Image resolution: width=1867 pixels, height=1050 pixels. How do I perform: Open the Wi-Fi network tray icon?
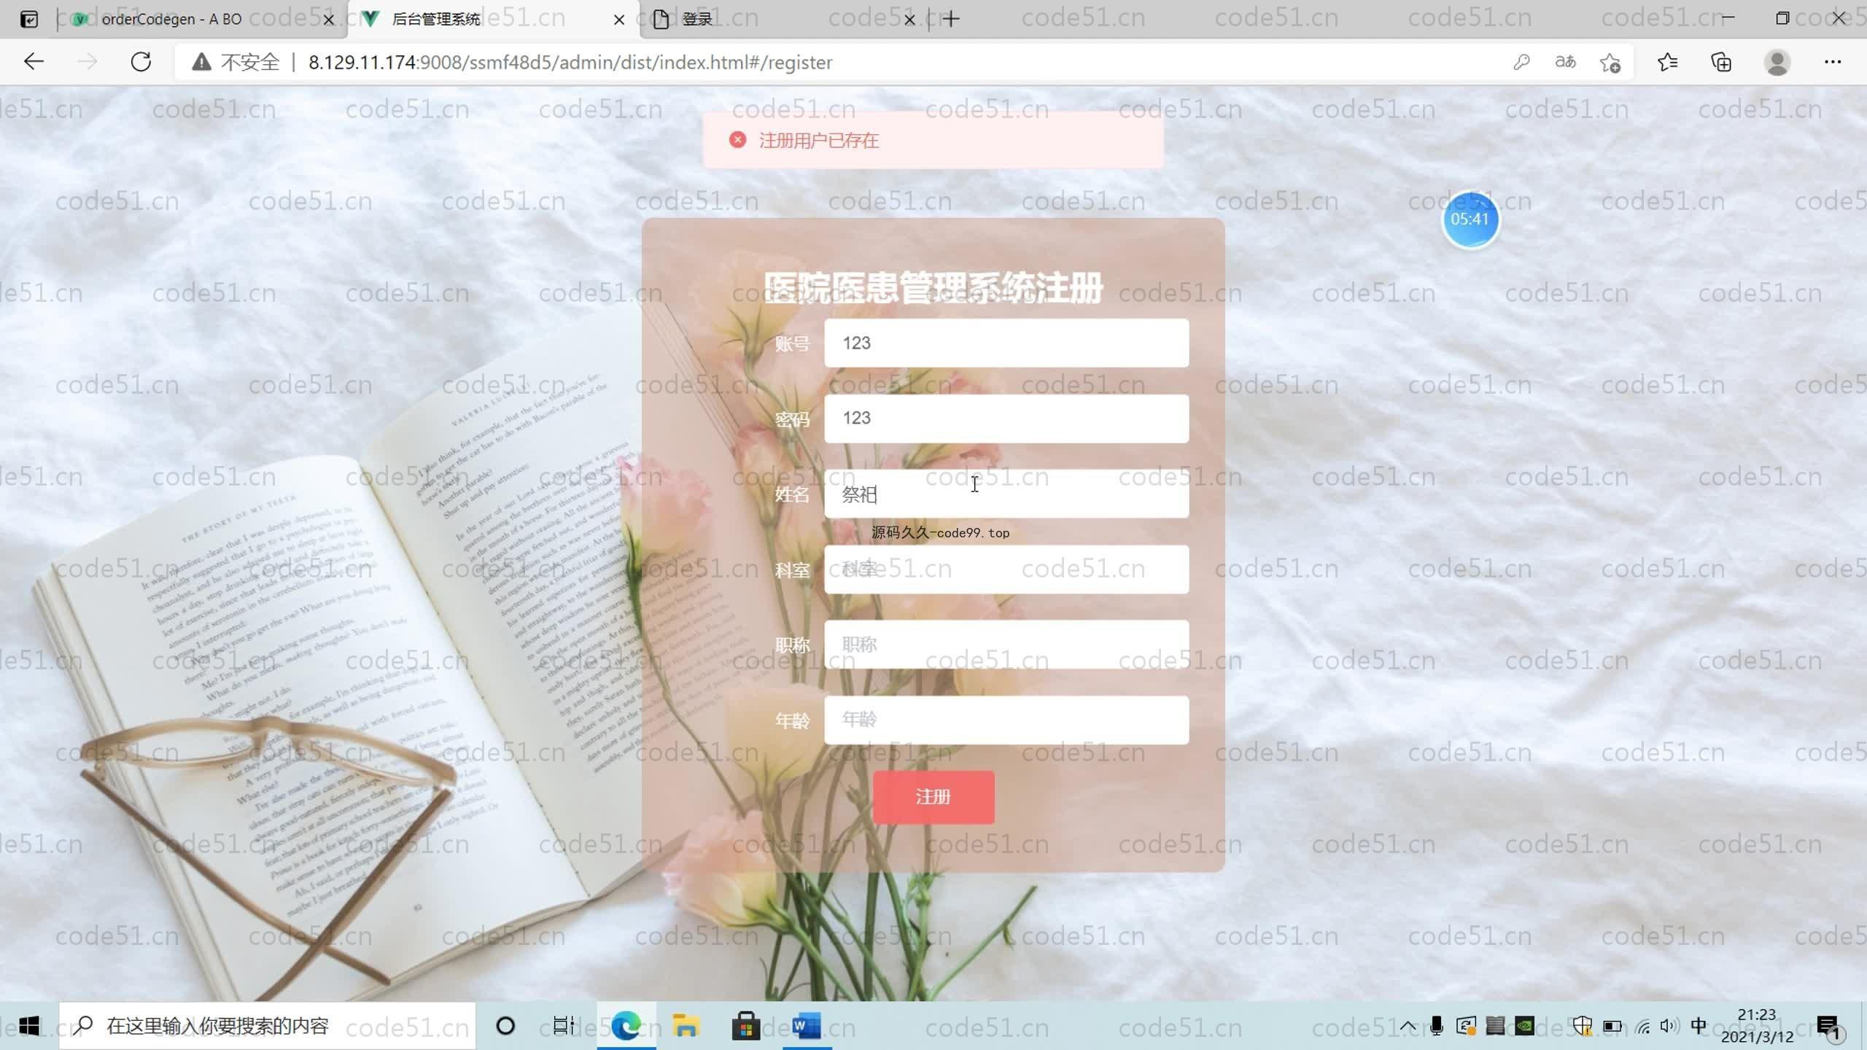tap(1642, 1026)
